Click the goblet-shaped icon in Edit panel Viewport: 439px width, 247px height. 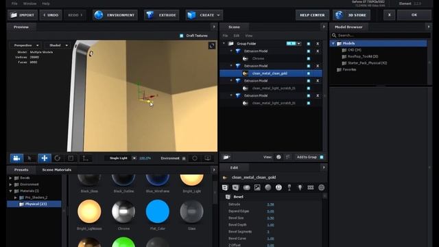tap(289, 187)
